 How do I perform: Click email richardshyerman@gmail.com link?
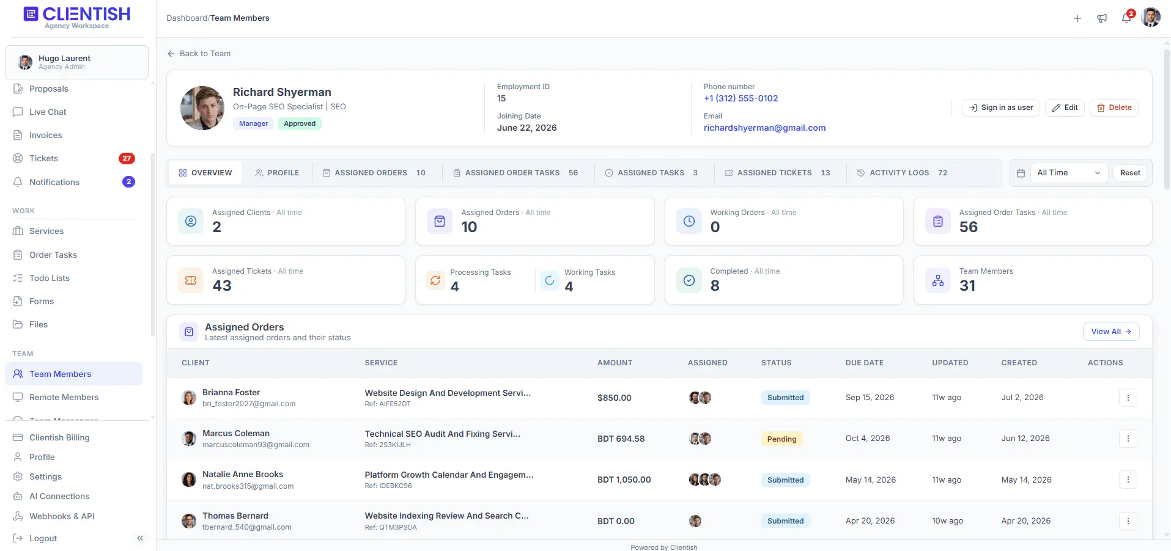[x=764, y=128]
